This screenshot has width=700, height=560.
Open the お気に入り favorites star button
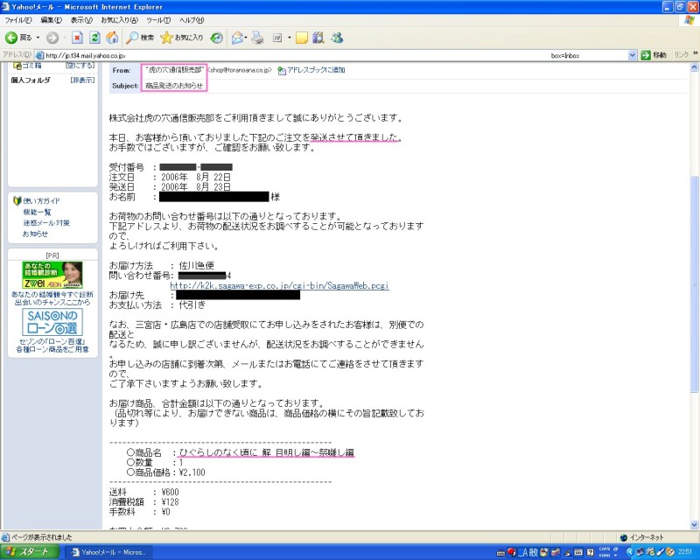point(182,38)
